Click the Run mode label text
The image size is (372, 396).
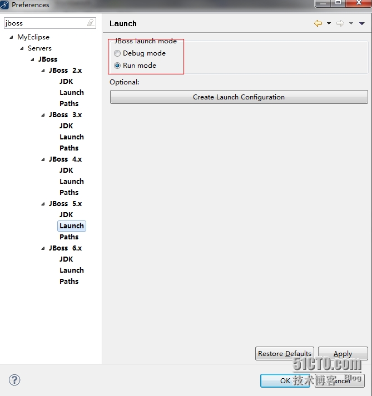click(140, 66)
